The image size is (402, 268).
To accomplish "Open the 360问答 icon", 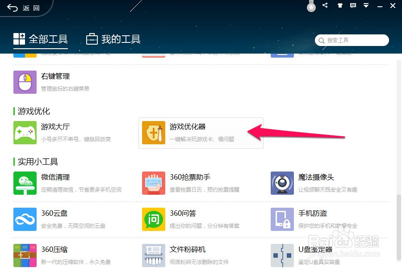I will (x=154, y=219).
